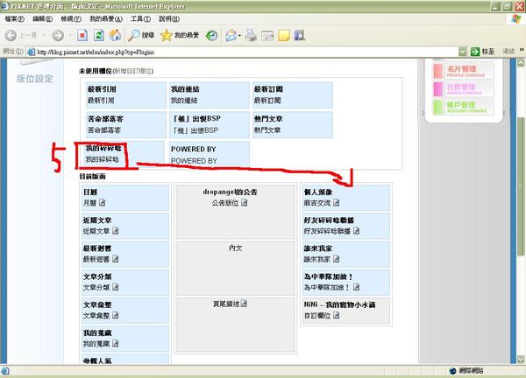The image size is (526, 378).
Task: Click edit icon next to 好友碎碎唸聯播 subtitle
Action: pyautogui.click(x=356, y=231)
